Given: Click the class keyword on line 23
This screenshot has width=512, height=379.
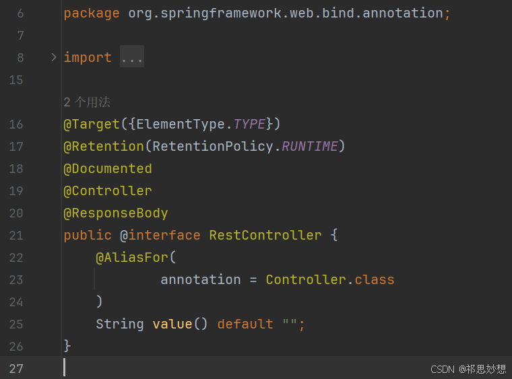Looking at the screenshot, I should 375,280.
